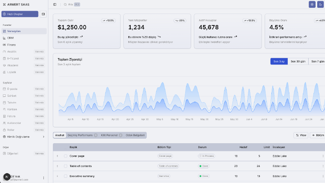Open the settings gear button

(x=312, y=5)
